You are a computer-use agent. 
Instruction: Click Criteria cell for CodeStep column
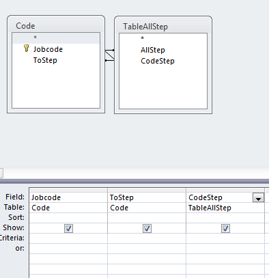pos(225,238)
